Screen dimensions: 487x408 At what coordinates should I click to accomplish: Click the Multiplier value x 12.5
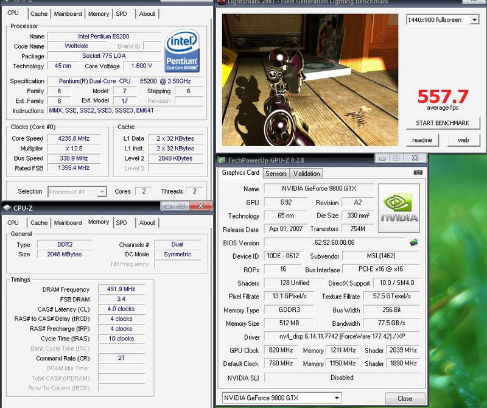(x=74, y=149)
